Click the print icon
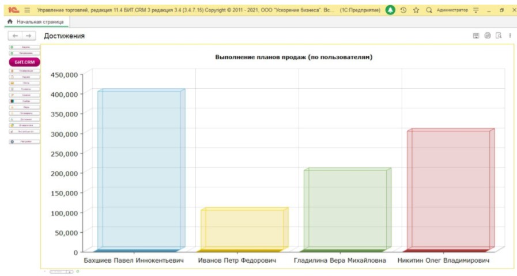The width and height of the screenshot is (517, 276). (488, 36)
